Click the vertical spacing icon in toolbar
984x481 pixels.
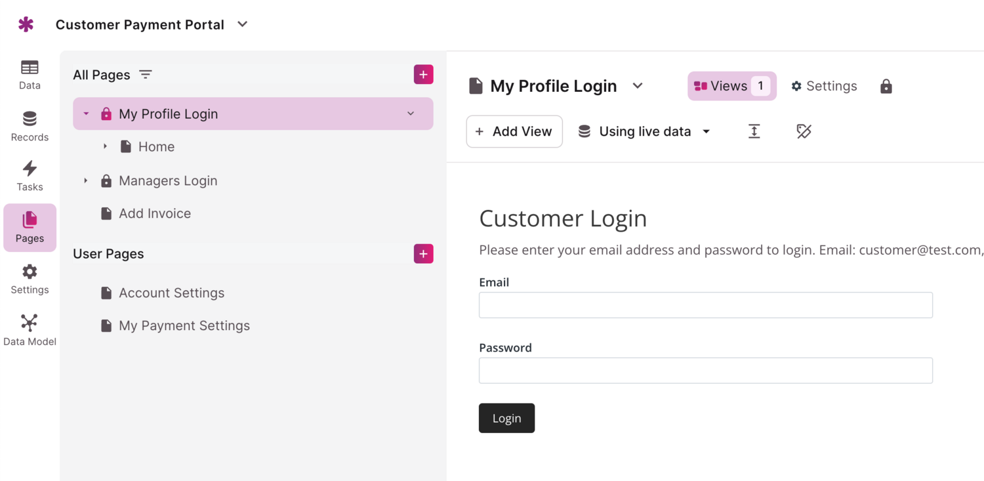click(x=754, y=131)
